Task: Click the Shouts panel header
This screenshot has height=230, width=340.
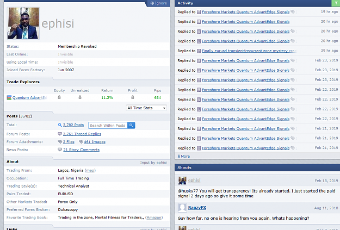Action: coord(257,167)
